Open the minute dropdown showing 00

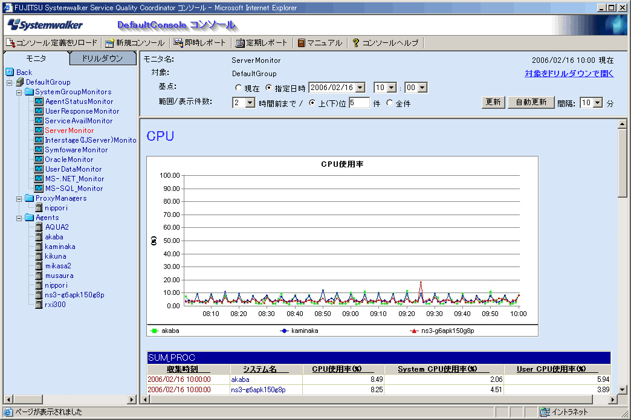[422, 87]
